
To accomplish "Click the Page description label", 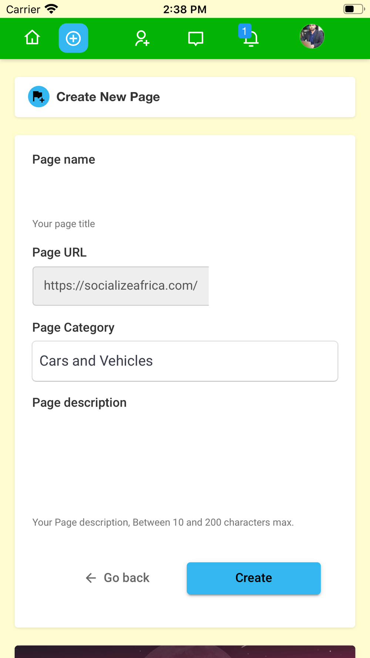I will tap(79, 403).
